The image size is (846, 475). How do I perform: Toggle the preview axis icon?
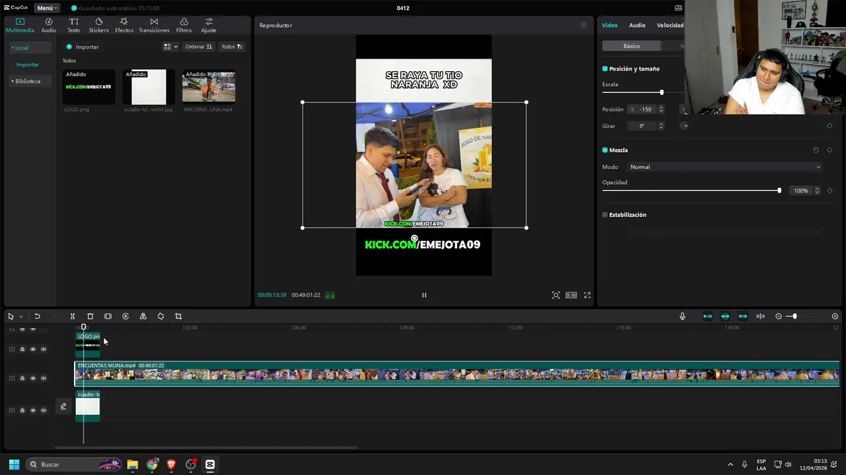pyautogui.click(x=761, y=317)
